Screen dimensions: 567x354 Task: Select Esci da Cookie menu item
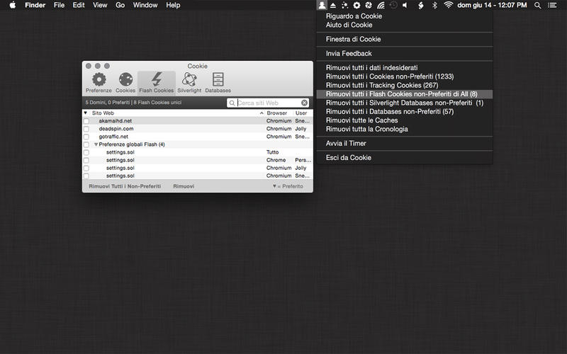tap(348, 157)
